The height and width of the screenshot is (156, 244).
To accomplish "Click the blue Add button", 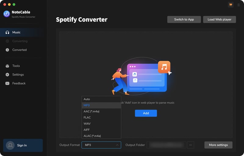I will pyautogui.click(x=146, y=113).
